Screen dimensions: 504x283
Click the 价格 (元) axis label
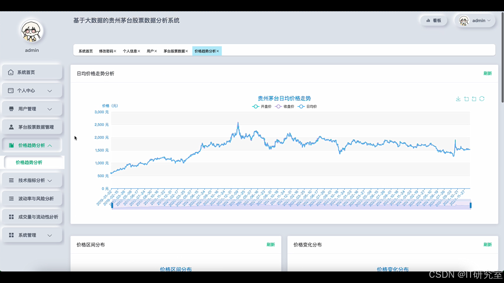(x=110, y=106)
